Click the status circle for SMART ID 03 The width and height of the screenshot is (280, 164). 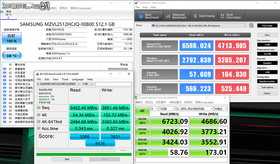point(5,77)
